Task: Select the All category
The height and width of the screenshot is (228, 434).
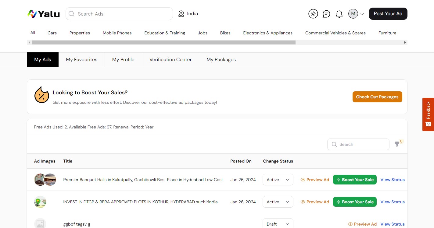Action: pyautogui.click(x=33, y=33)
